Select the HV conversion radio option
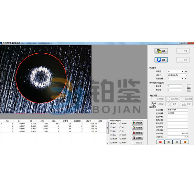This screenshot has width=194, height=194. point(120,131)
